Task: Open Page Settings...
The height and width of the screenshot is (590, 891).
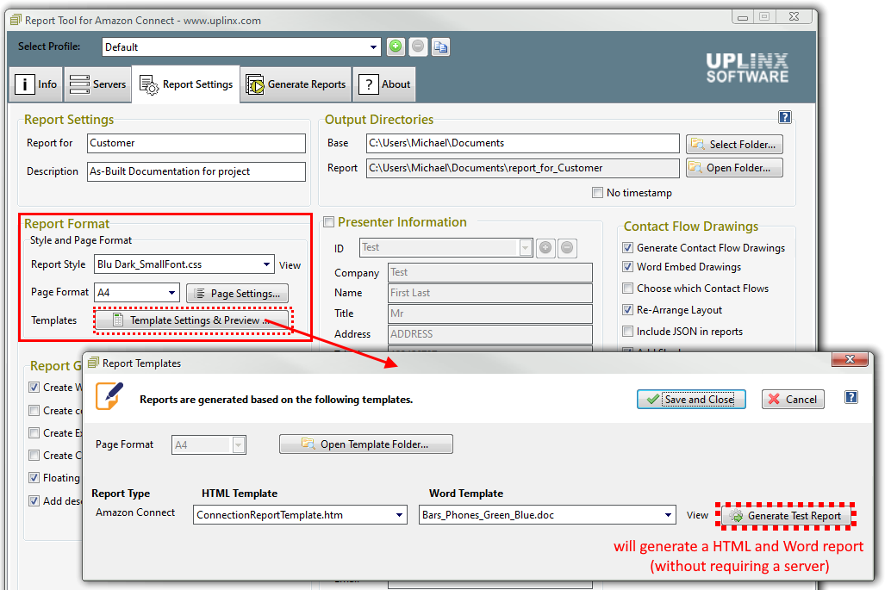Action: click(x=238, y=293)
